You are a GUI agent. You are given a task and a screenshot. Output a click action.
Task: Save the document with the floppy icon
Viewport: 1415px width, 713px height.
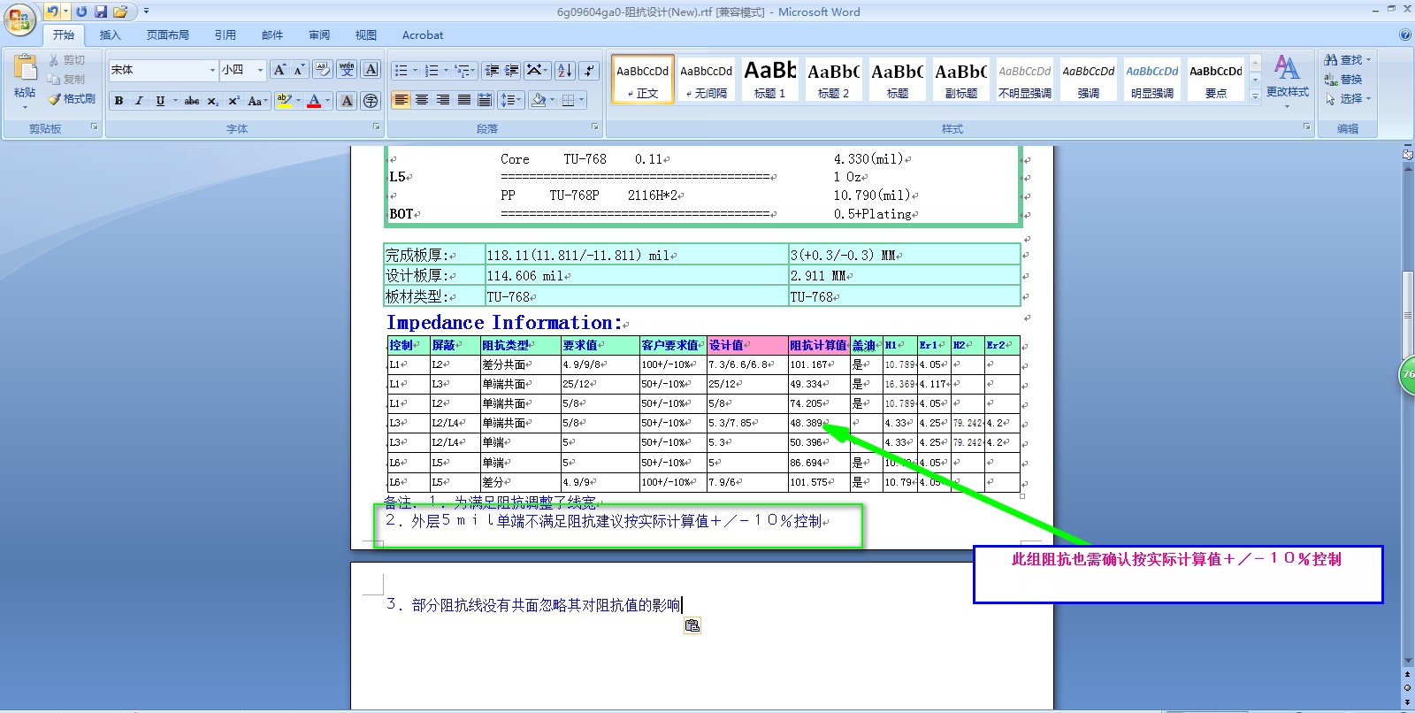click(101, 11)
